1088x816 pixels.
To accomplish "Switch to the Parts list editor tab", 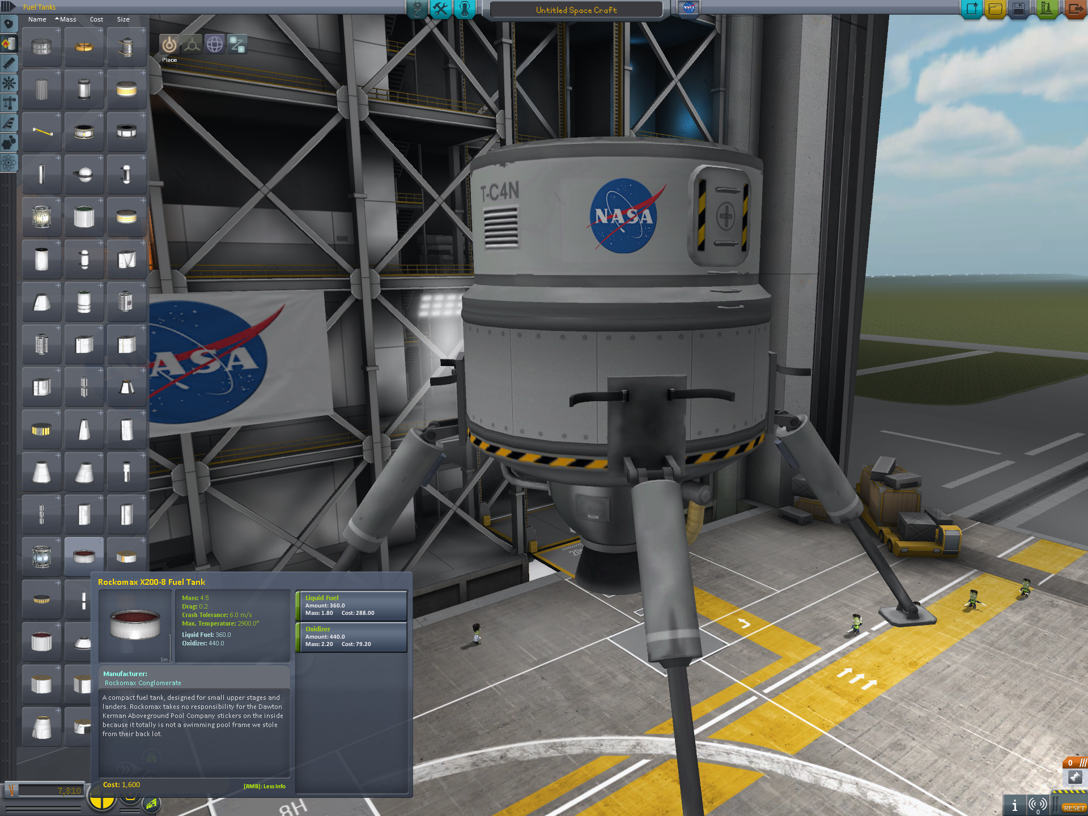I will point(417,8).
